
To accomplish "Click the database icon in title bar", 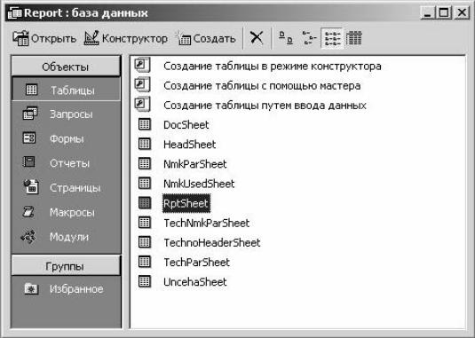I will (14, 13).
